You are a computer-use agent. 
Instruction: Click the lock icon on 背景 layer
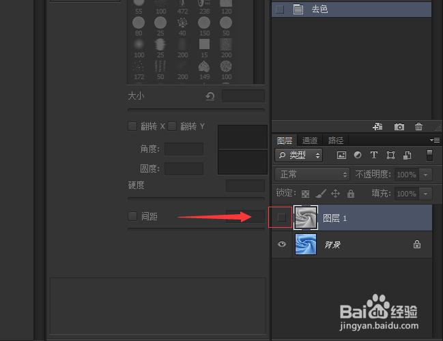[x=417, y=244]
